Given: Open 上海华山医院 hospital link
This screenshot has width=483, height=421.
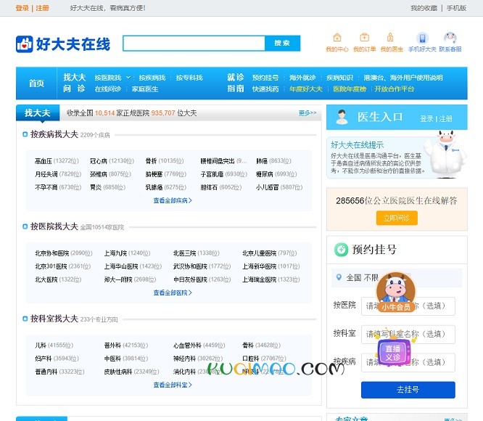Looking at the screenshot, I should 121,266.
